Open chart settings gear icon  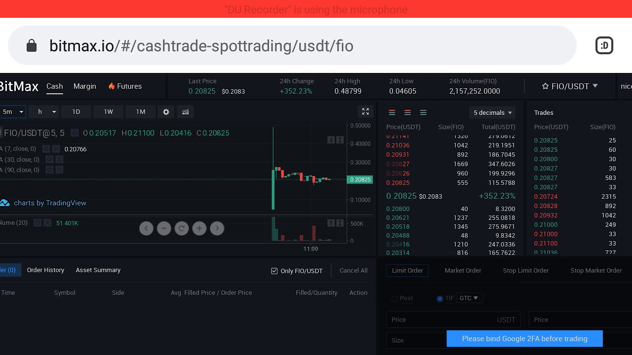[x=166, y=112]
